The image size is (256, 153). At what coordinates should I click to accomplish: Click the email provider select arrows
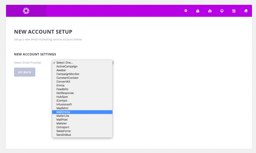point(113,63)
